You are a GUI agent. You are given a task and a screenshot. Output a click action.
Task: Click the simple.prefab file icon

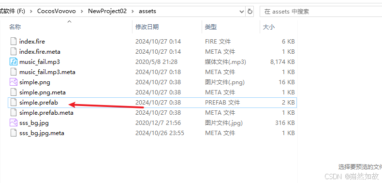pos(14,103)
